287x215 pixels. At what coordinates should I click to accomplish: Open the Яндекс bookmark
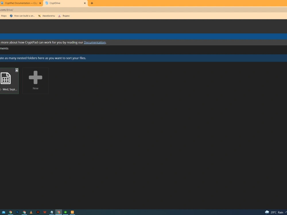pyautogui.click(x=64, y=16)
